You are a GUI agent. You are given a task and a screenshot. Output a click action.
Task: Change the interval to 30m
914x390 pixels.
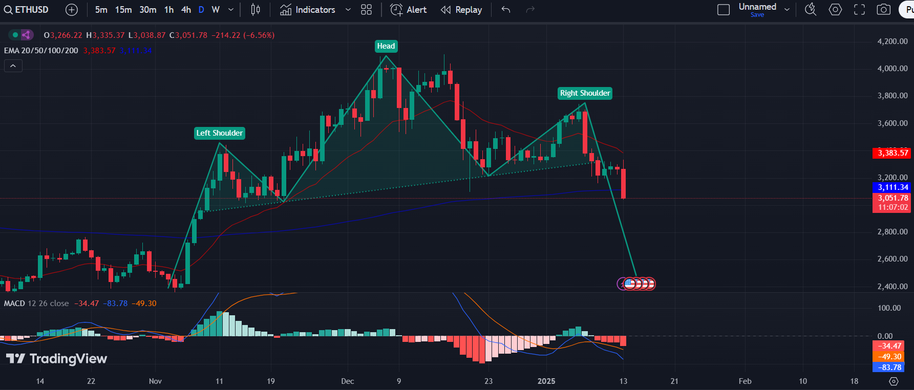pos(148,10)
